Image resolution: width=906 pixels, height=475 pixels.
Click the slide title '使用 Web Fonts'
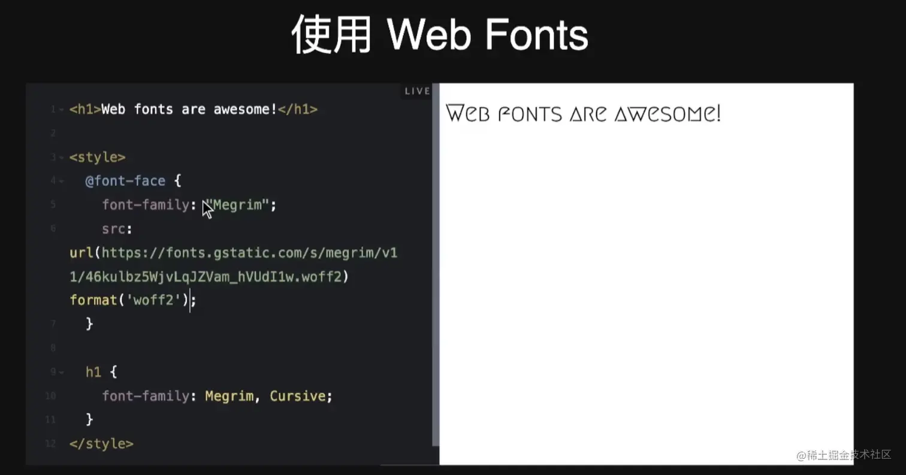440,35
